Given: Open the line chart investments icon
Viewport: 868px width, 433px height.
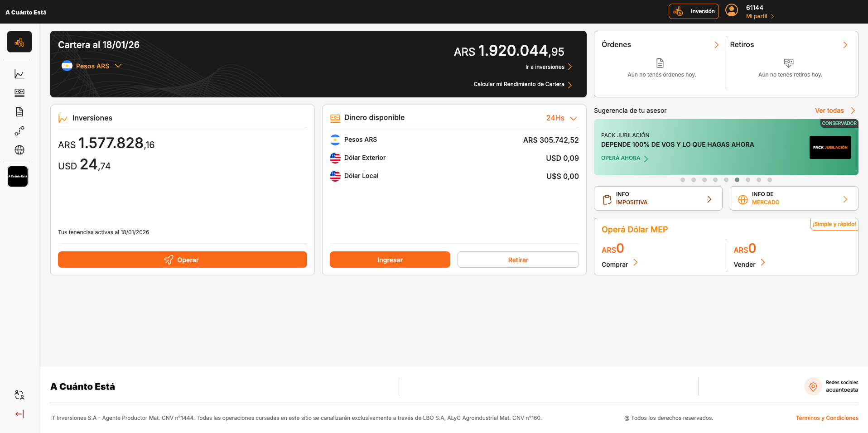Looking at the screenshot, I should coord(19,73).
